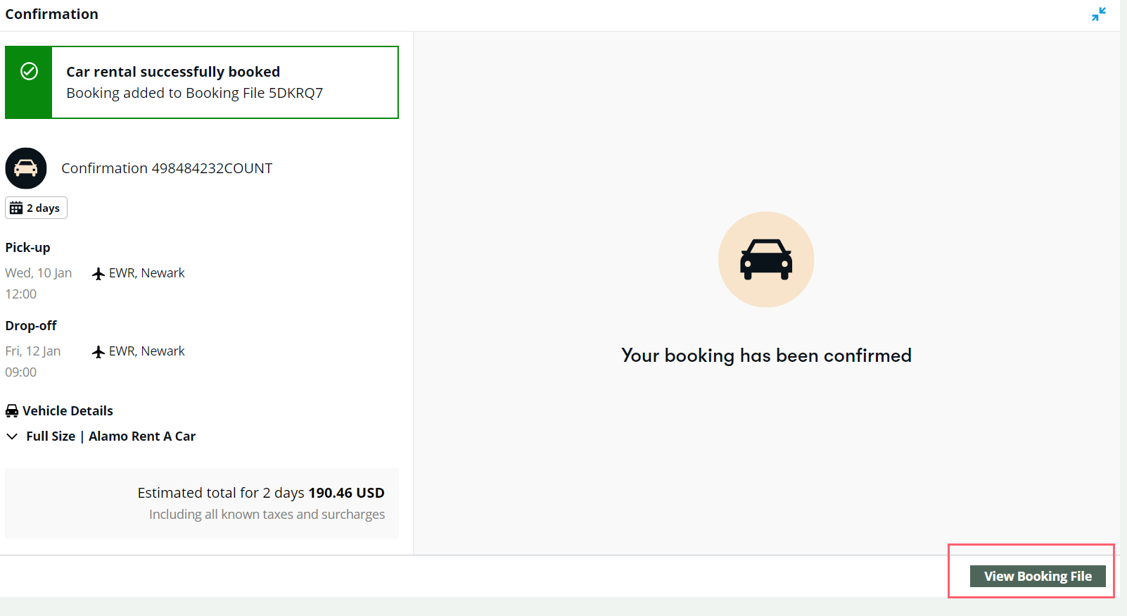Open the View Booking File button
1127x616 pixels.
coord(1038,576)
